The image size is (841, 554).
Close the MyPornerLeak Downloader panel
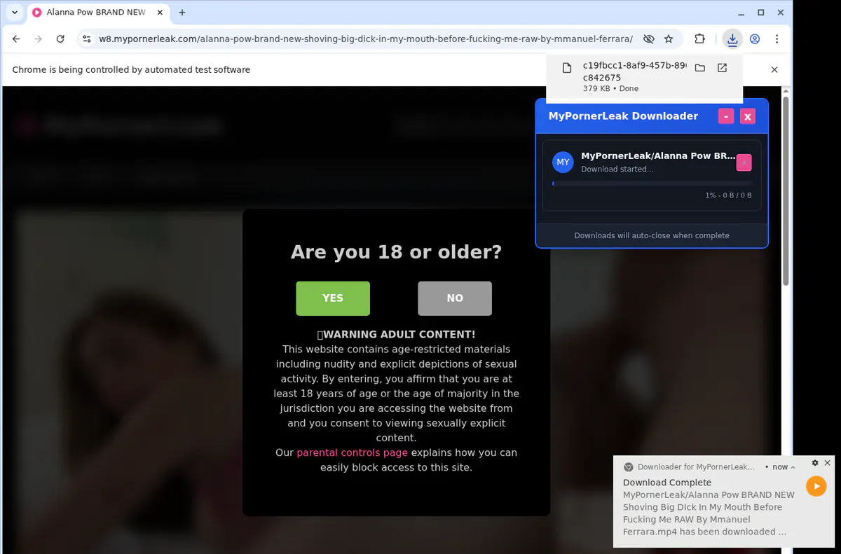(748, 116)
